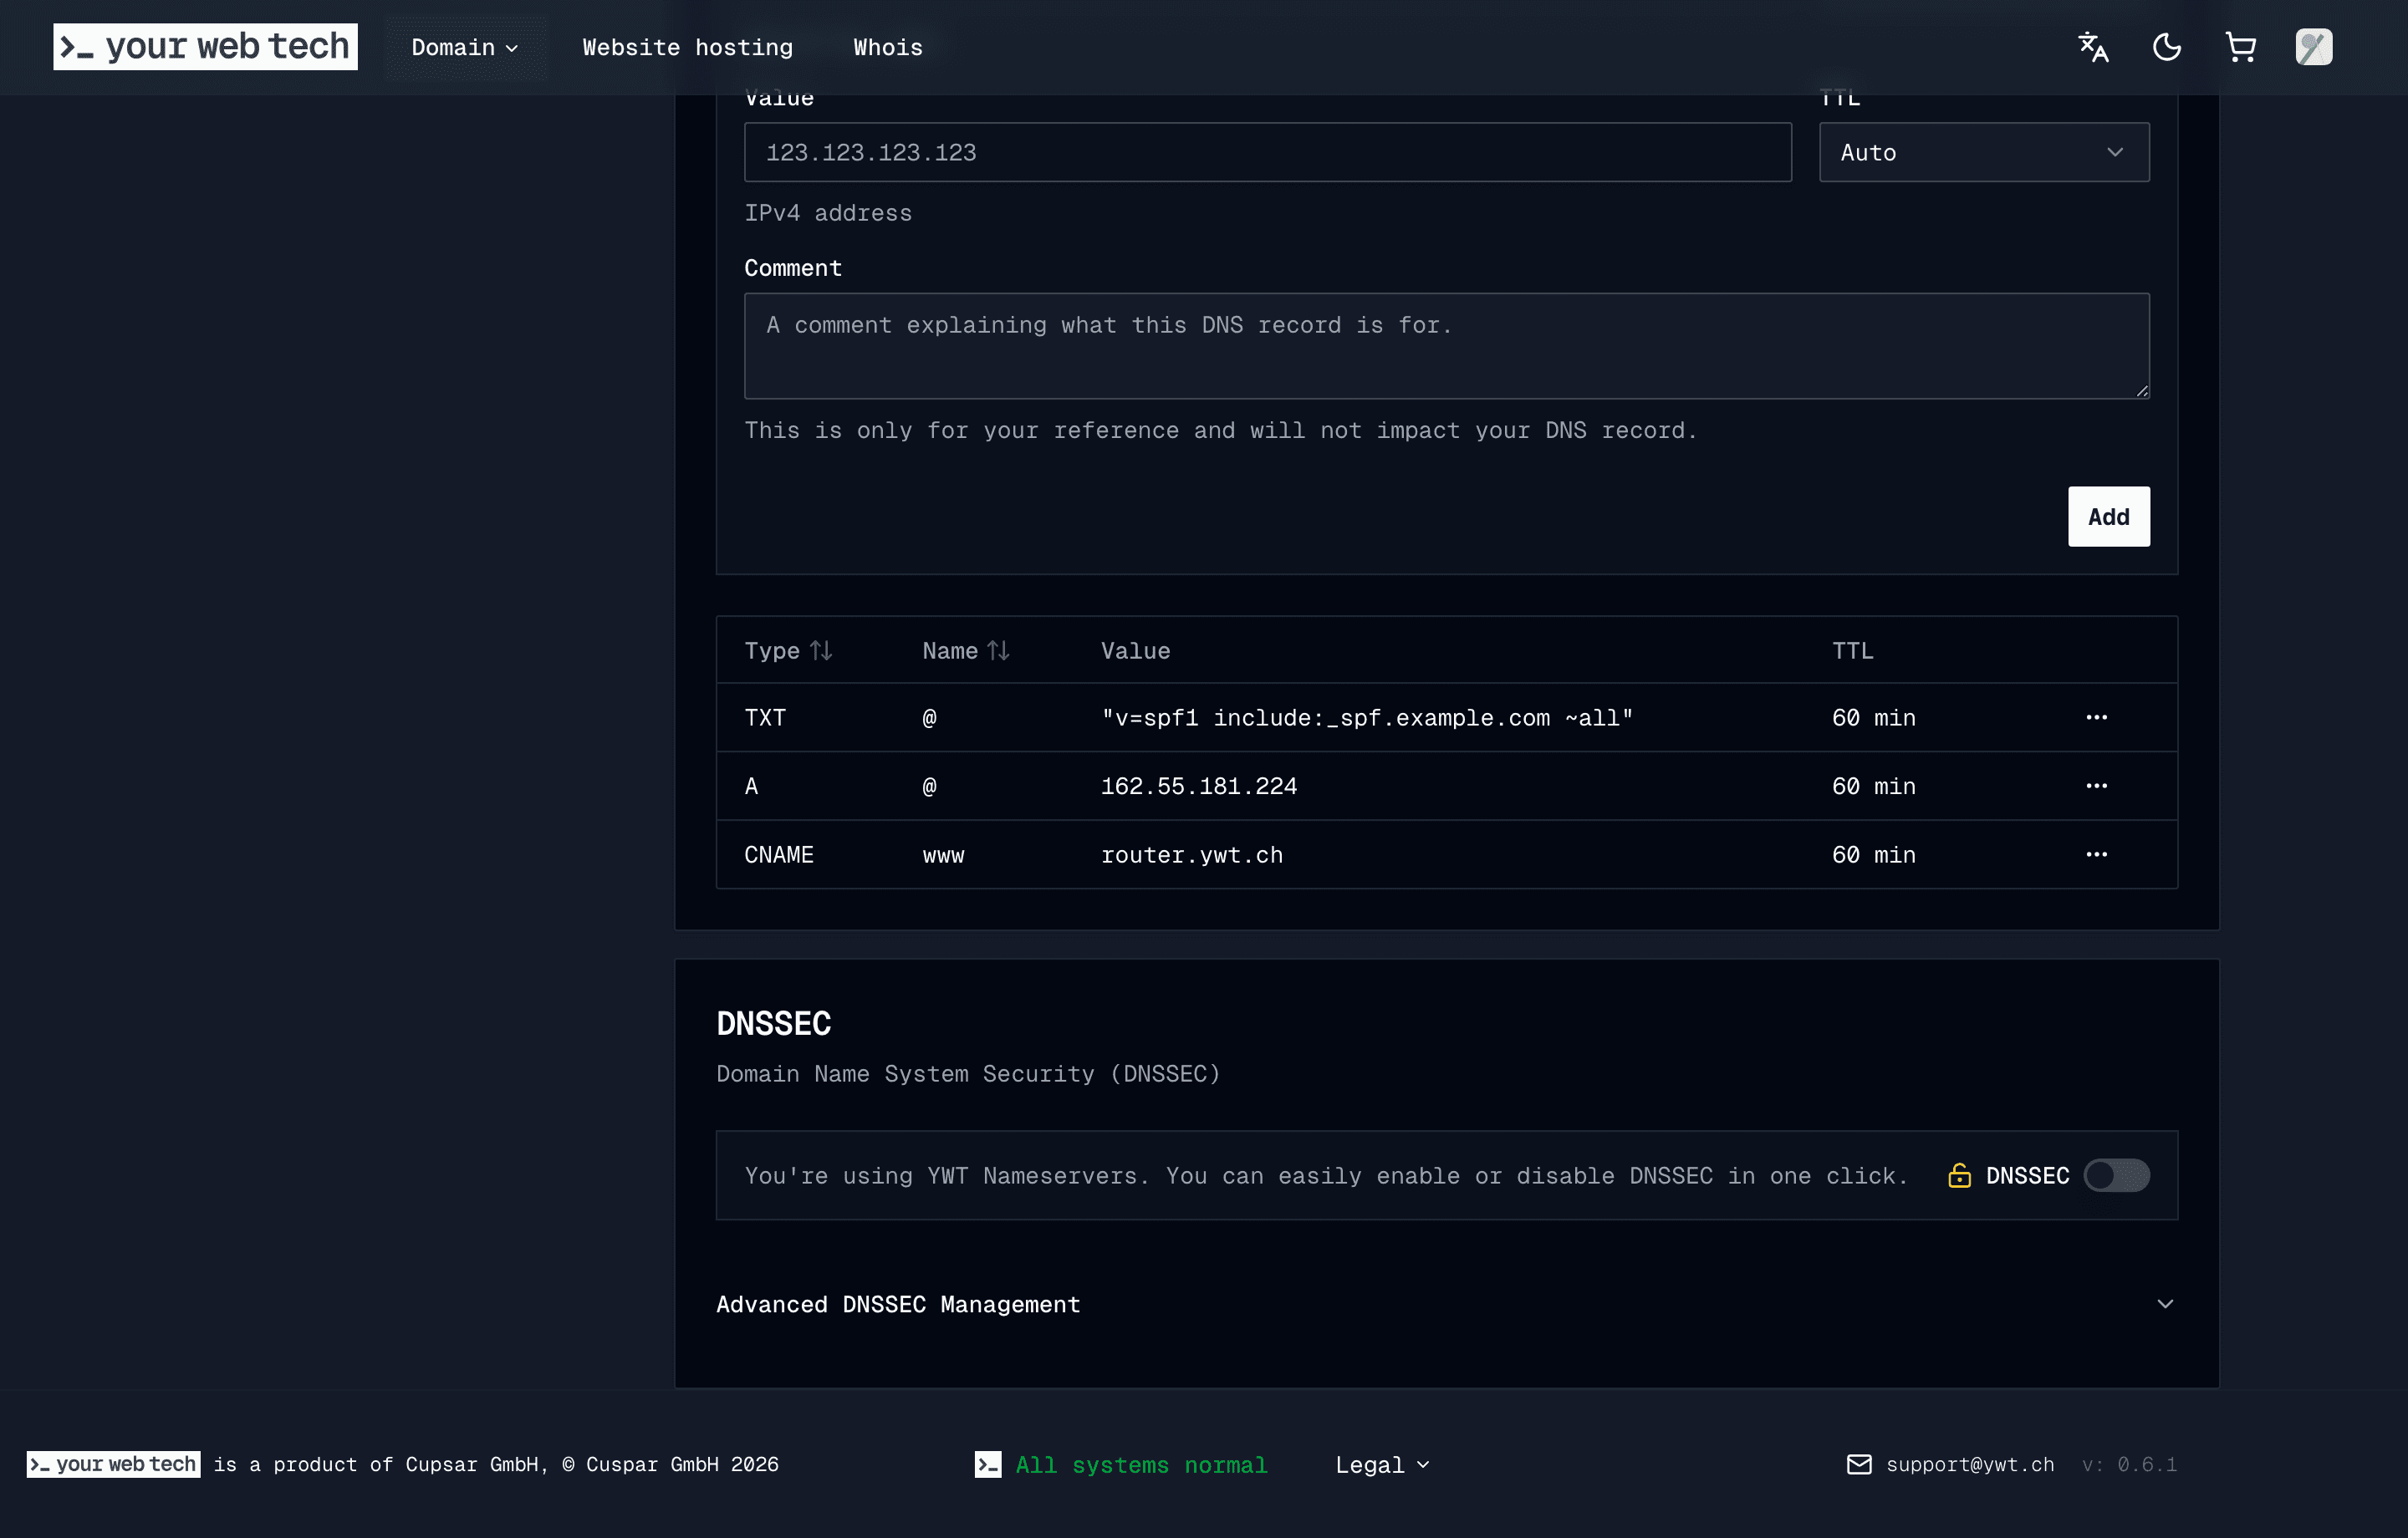Click the system status terminal icon in footer
Image resolution: width=2408 pixels, height=1538 pixels.
[x=988, y=1464]
